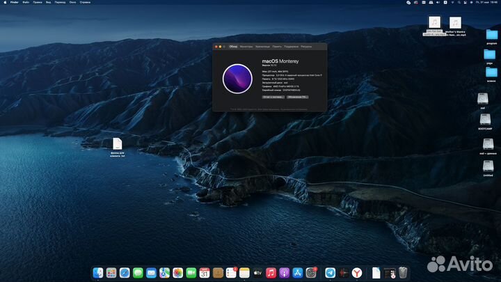Switch to the Хранилище tab

[x=262, y=47]
